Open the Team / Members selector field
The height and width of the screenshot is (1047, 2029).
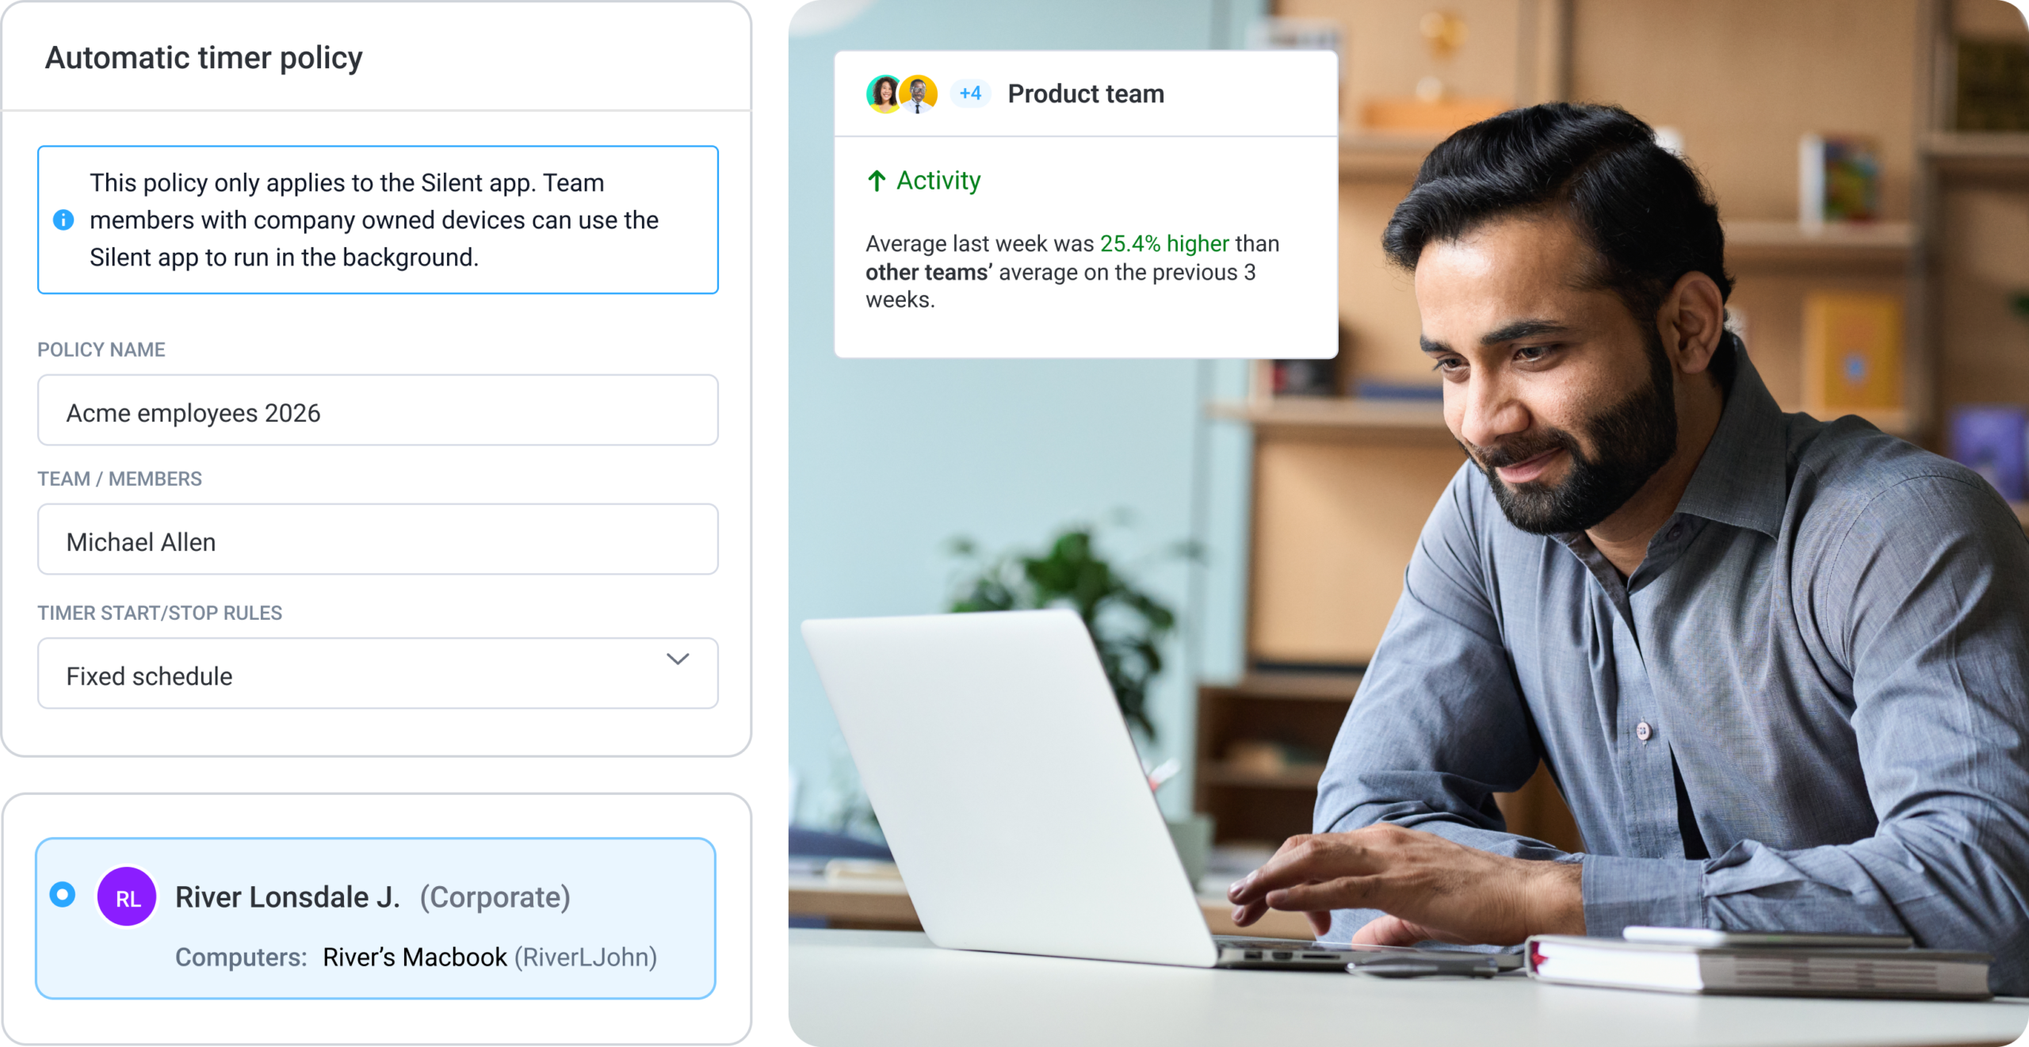pos(378,539)
